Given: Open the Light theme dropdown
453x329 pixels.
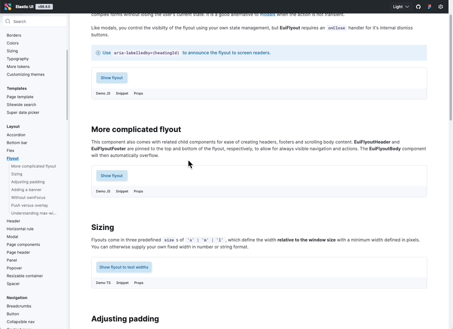Looking at the screenshot, I should [x=398, y=7].
